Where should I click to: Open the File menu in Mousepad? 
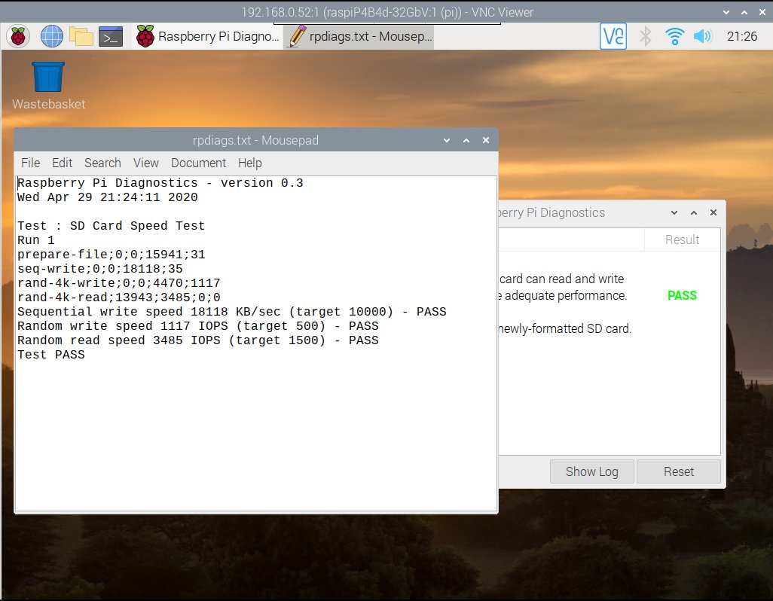[31, 163]
